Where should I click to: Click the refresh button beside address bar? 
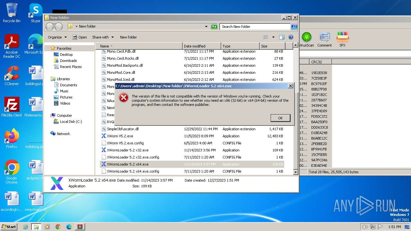tap(214, 27)
